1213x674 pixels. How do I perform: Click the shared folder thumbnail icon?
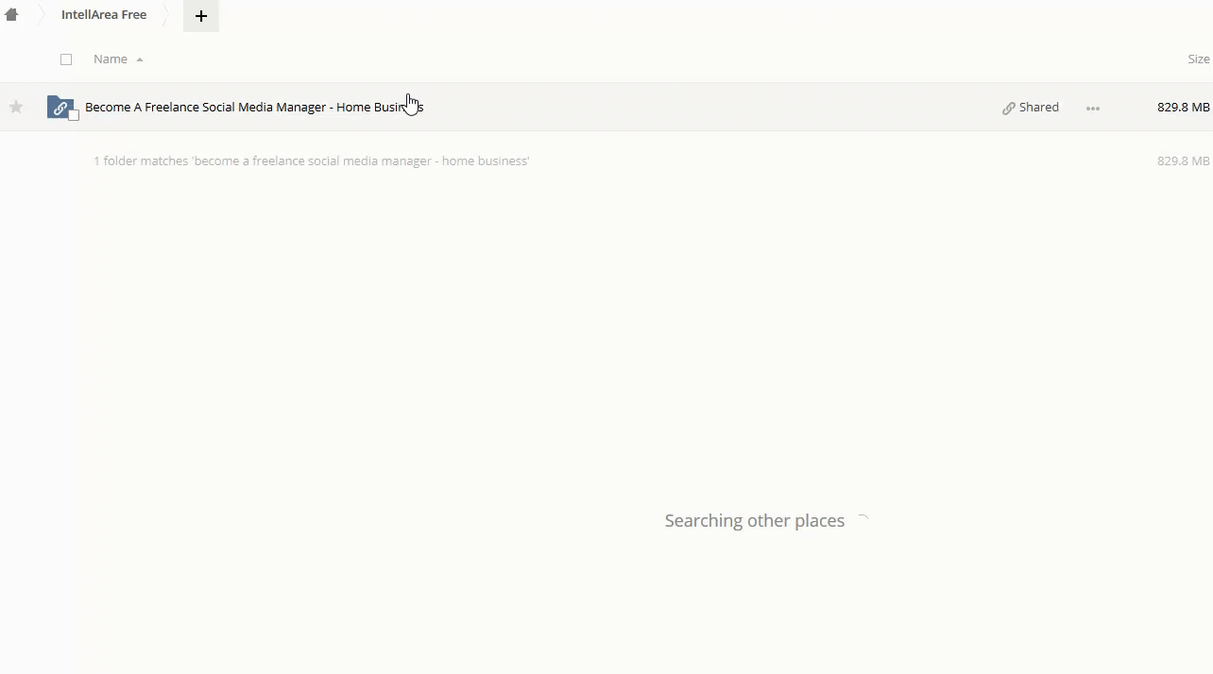tap(60, 107)
